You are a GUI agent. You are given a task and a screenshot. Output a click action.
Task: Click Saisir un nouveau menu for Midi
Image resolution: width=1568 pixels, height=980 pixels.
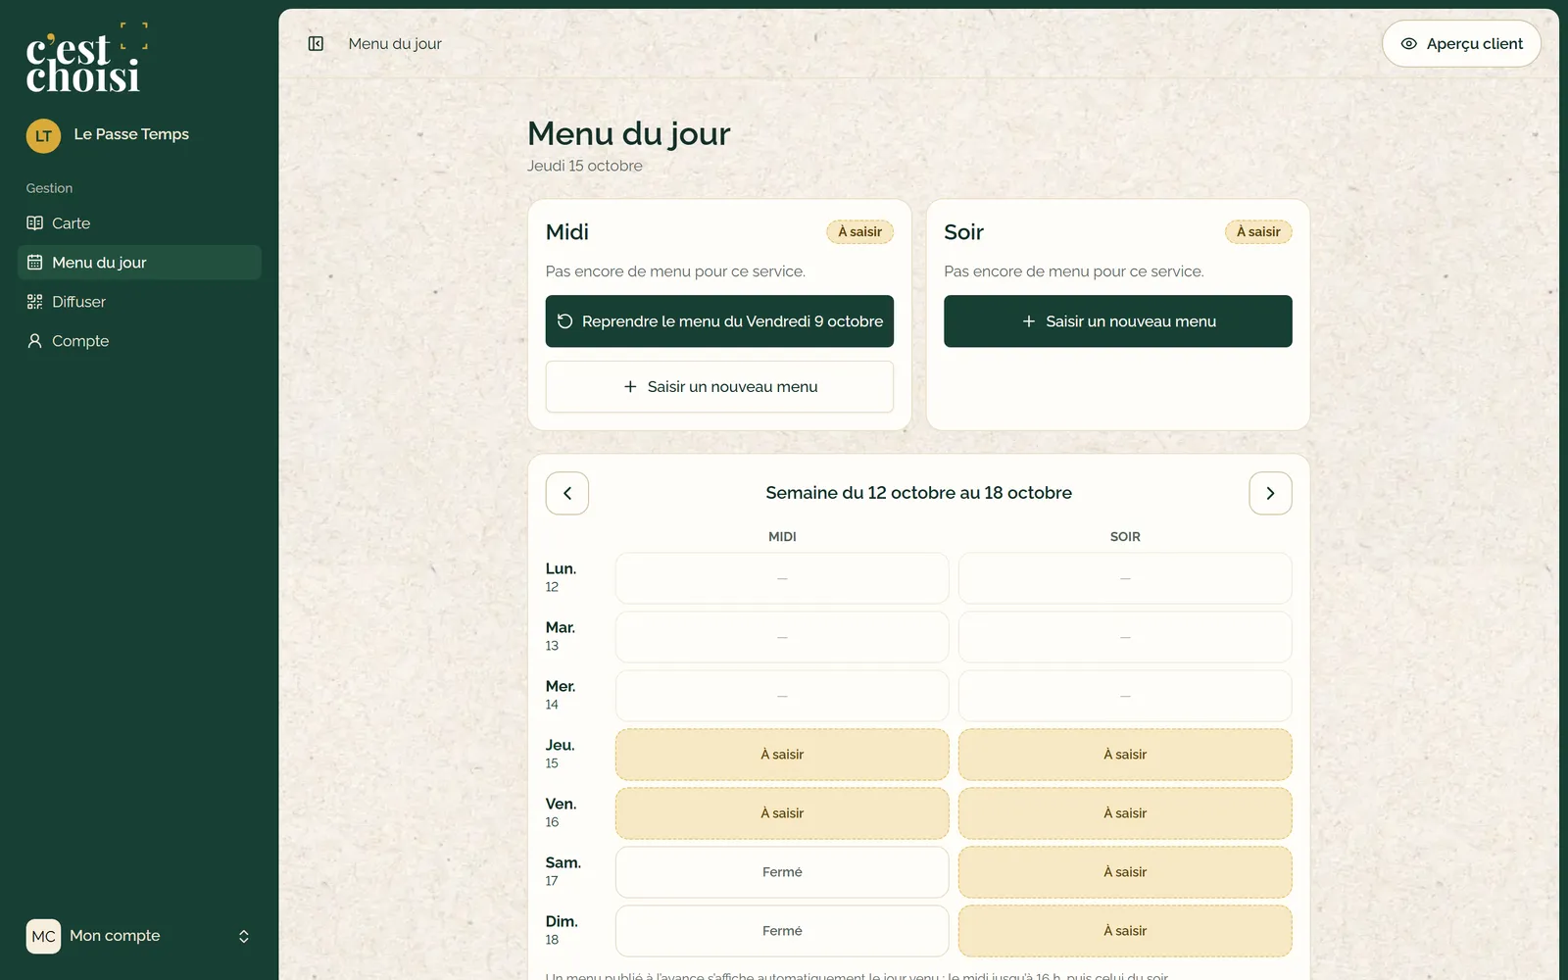[719, 386]
